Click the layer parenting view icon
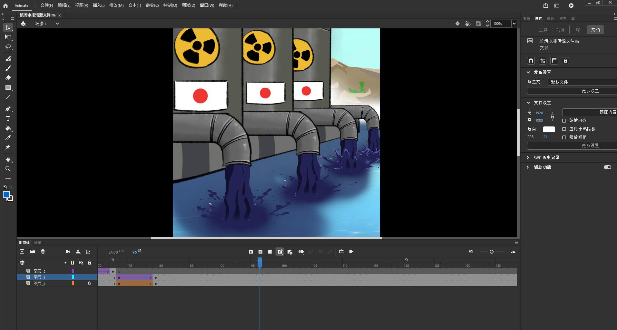Image resolution: width=617 pixels, height=330 pixels. [78, 252]
